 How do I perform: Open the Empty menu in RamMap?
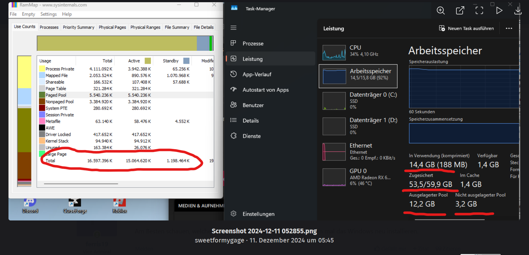pos(29,14)
